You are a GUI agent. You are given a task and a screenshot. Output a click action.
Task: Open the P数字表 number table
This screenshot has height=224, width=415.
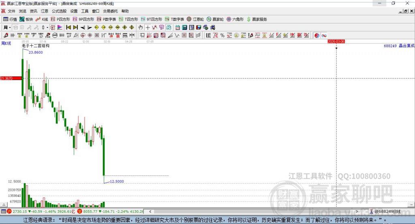(x=107, y=19)
